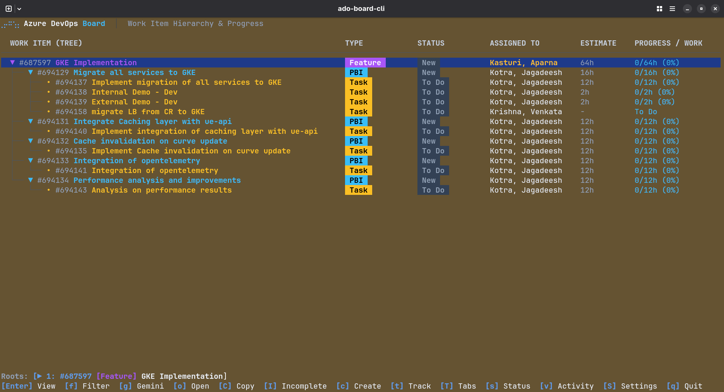
Task: Click the STATUS column header
Action: point(431,43)
